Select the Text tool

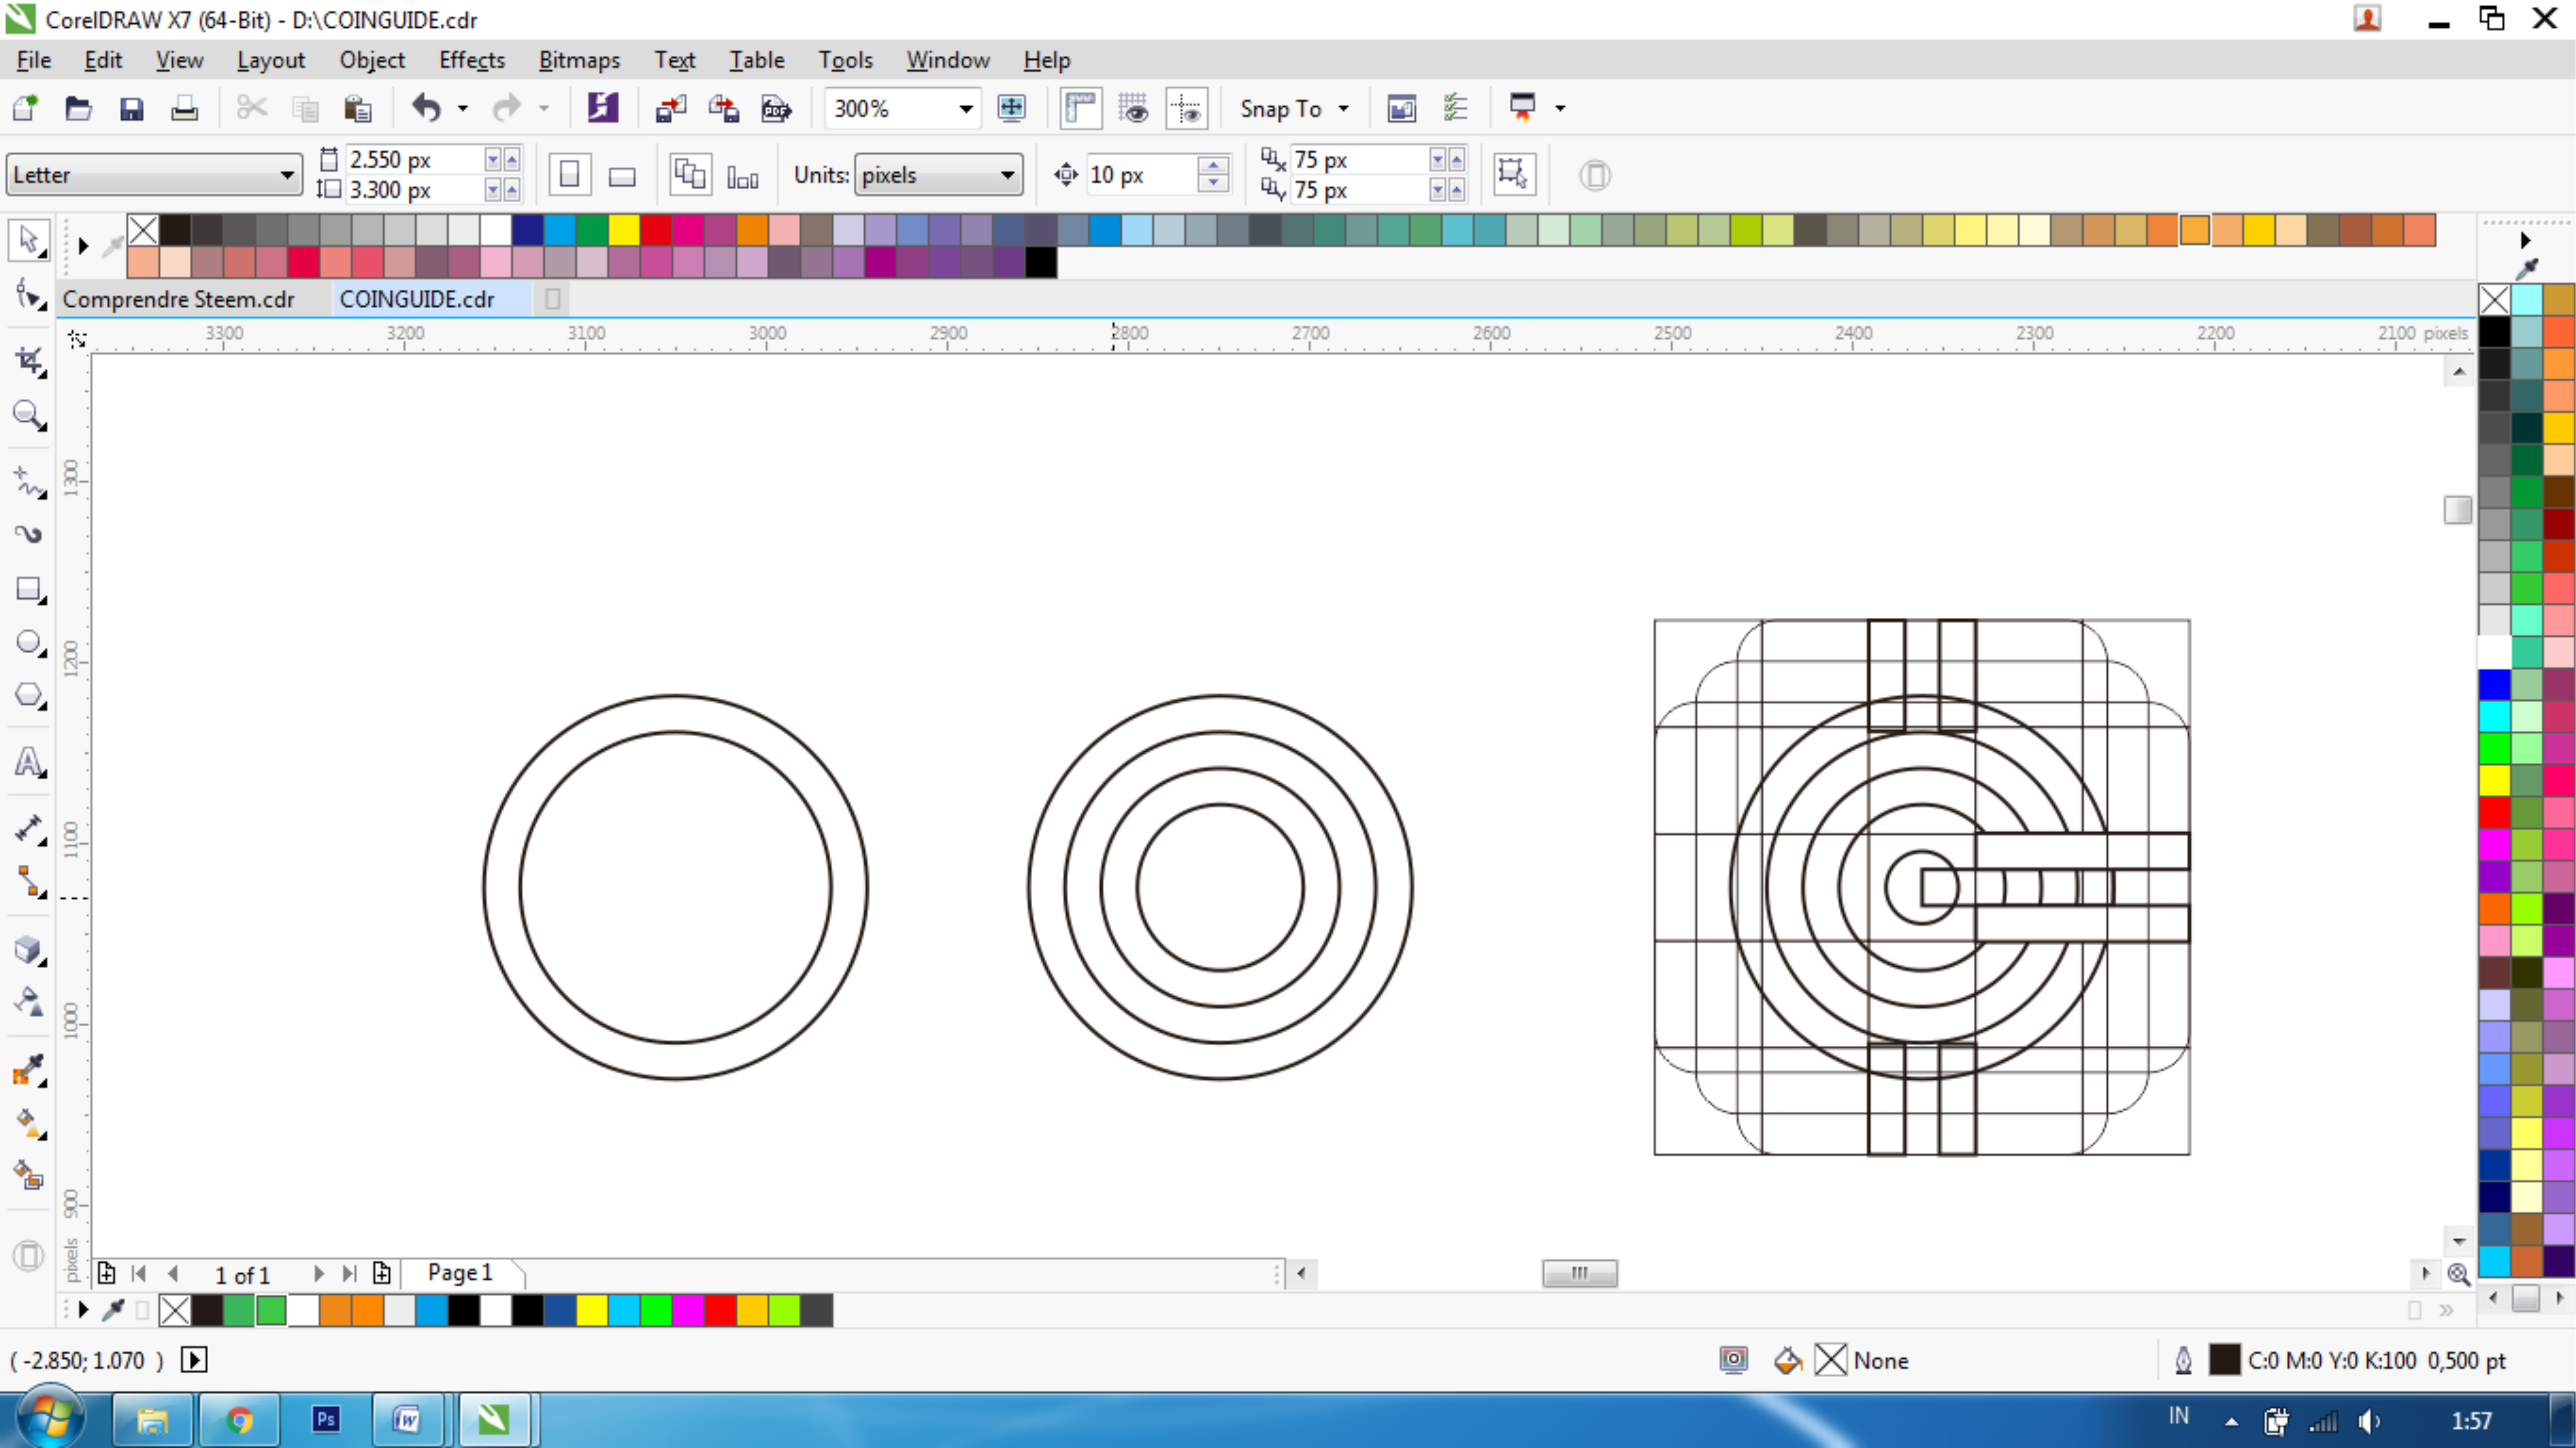28,763
